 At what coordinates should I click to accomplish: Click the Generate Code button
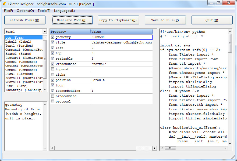coord(72,20)
